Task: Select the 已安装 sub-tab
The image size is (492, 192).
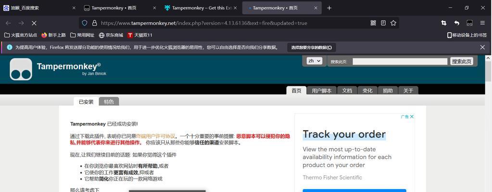Action: pyautogui.click(x=86, y=102)
